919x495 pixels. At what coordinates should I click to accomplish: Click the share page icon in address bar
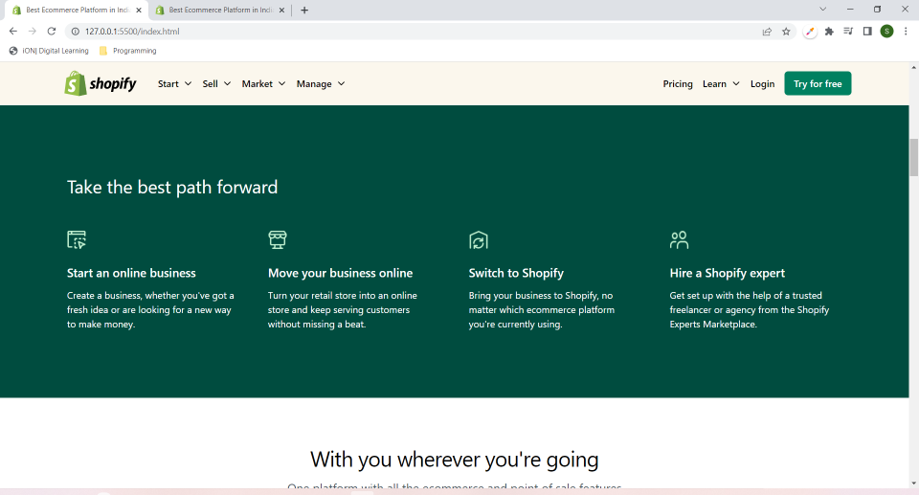(767, 32)
